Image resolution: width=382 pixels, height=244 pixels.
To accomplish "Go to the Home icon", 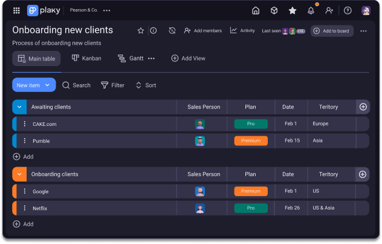I will (256, 10).
